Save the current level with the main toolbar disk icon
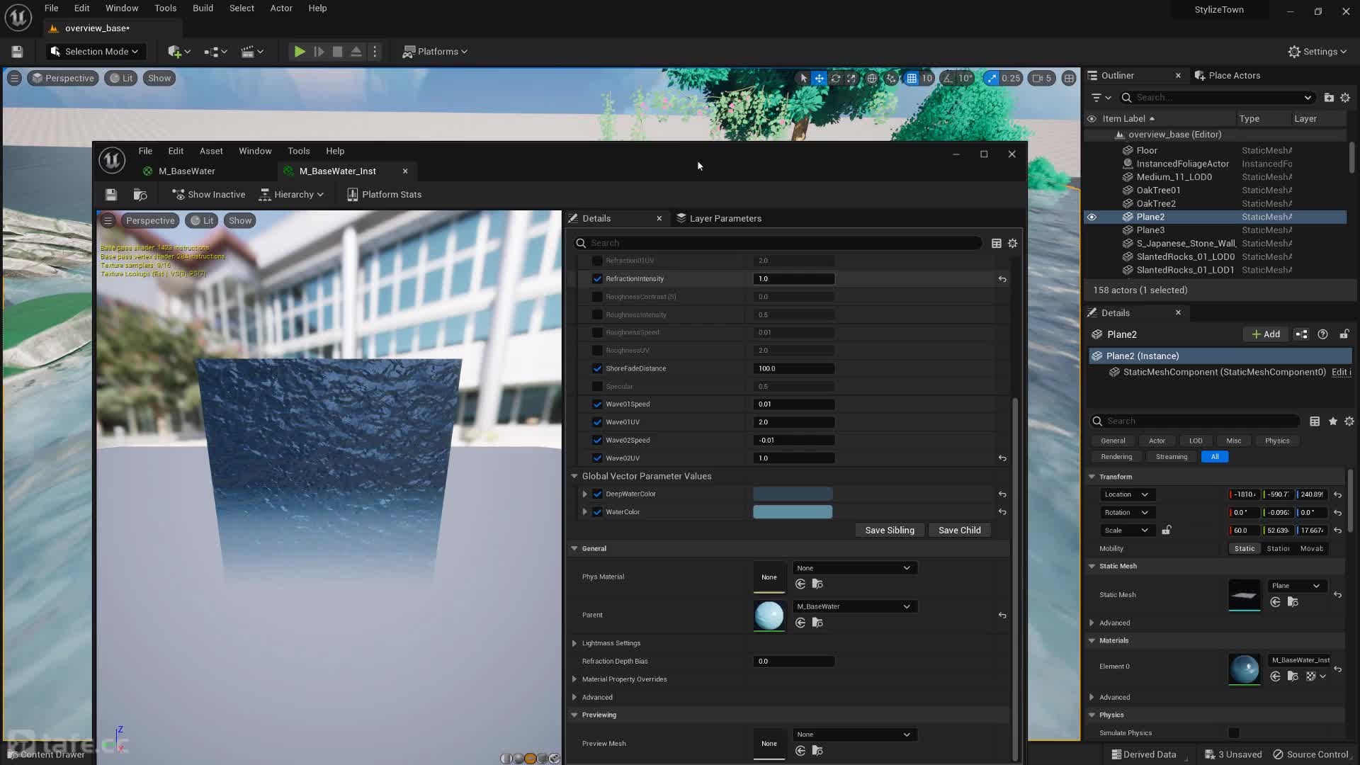 pyautogui.click(x=17, y=52)
